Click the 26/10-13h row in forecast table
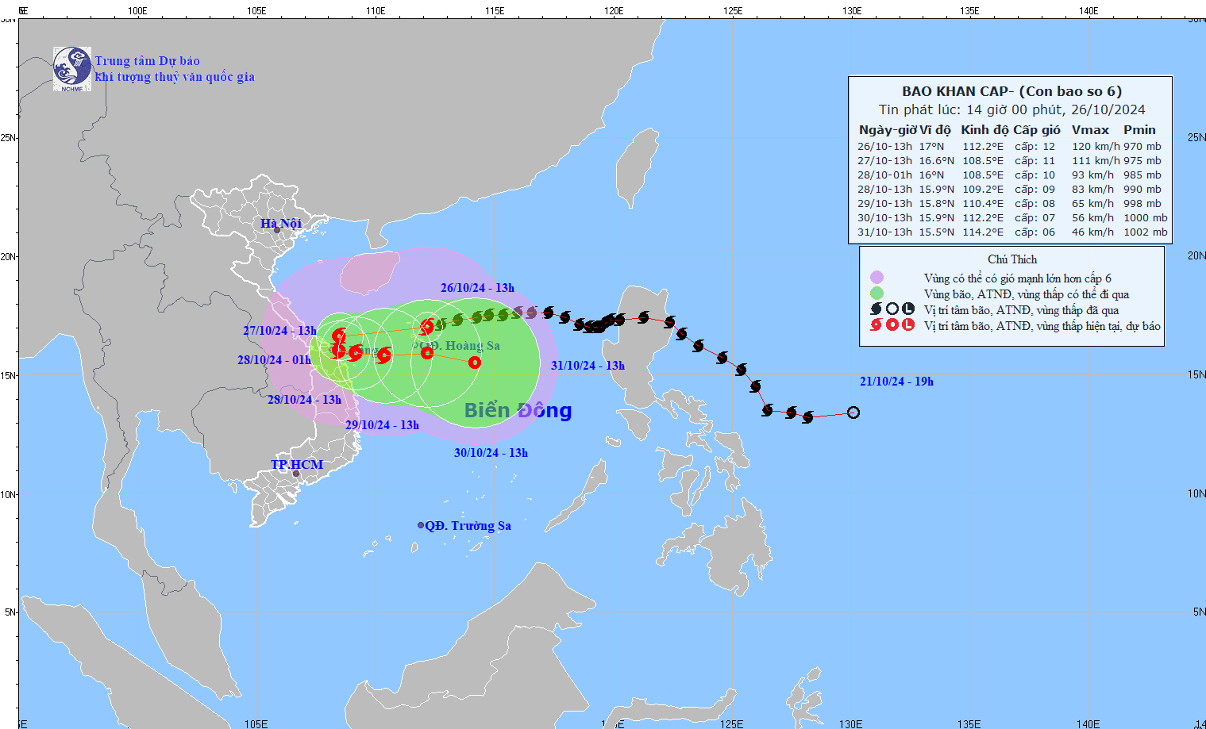 pos(1010,146)
